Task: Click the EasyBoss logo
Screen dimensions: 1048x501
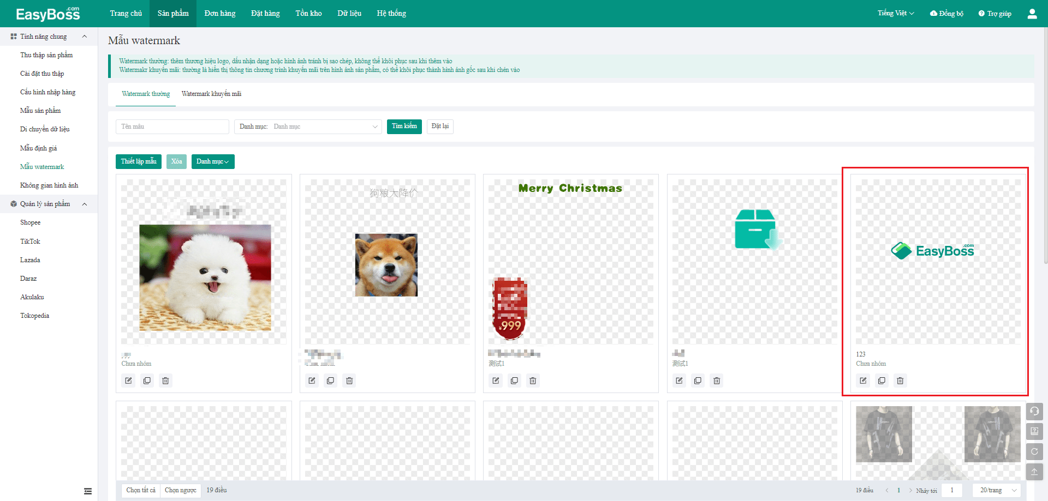Action: (48, 14)
